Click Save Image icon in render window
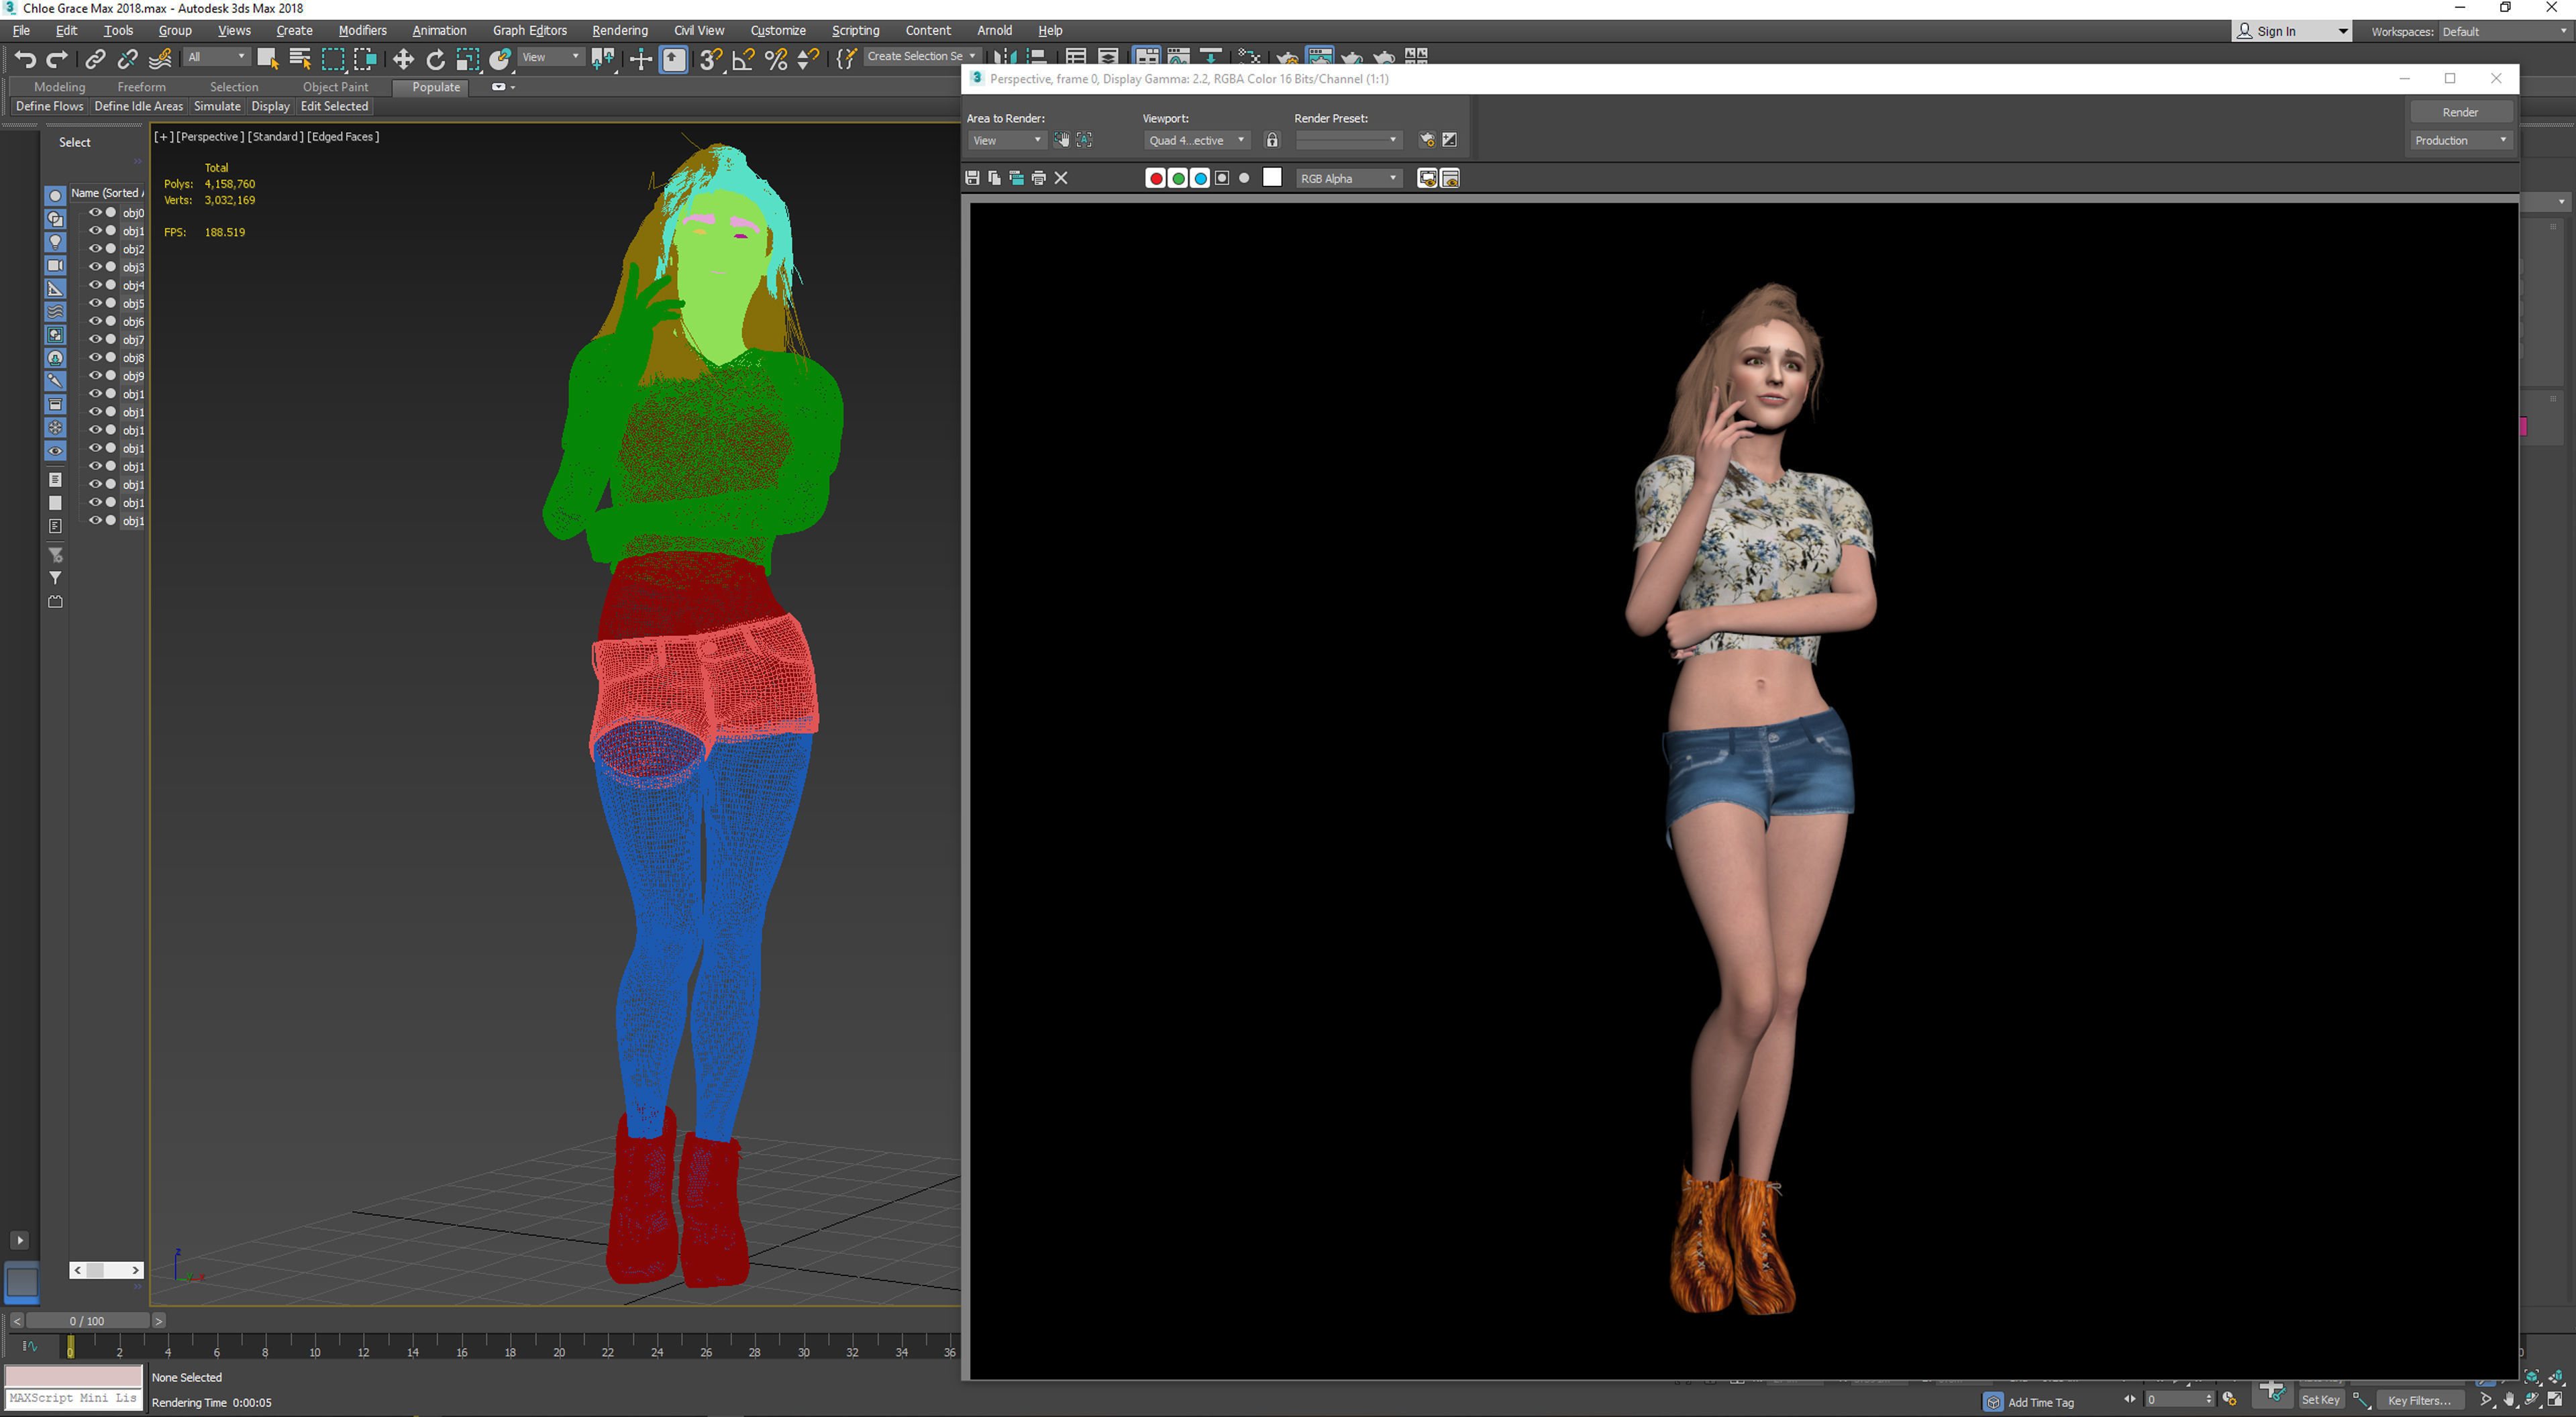Image resolution: width=2576 pixels, height=1417 pixels. (x=972, y=178)
